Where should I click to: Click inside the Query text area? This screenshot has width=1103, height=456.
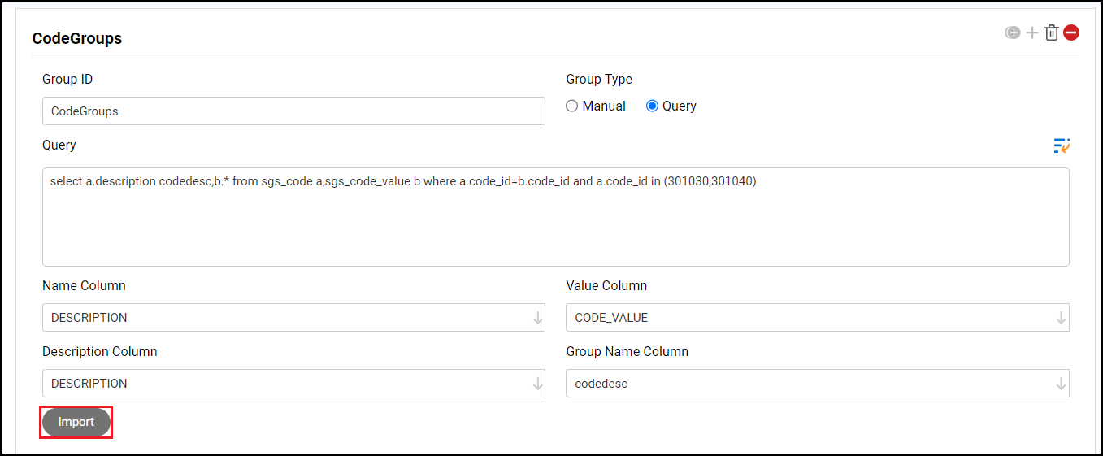coord(555,217)
